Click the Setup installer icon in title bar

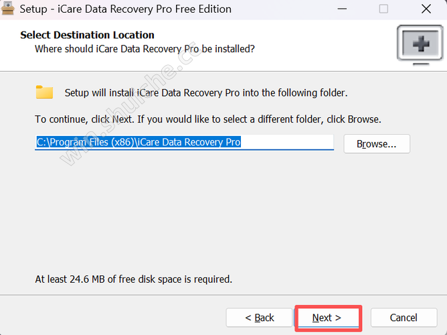(8, 9)
